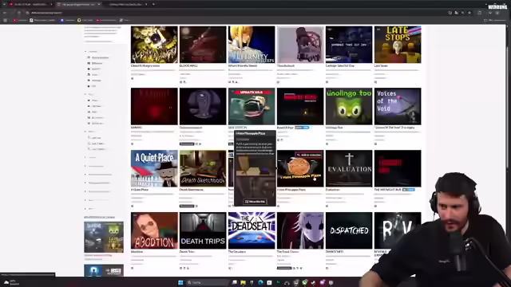Click the A Quiet Place title link
This screenshot has height=287, width=511.
coord(140,190)
